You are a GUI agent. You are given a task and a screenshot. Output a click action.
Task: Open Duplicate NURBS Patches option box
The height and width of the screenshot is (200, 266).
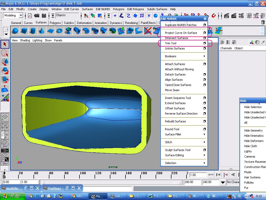pos(204,25)
